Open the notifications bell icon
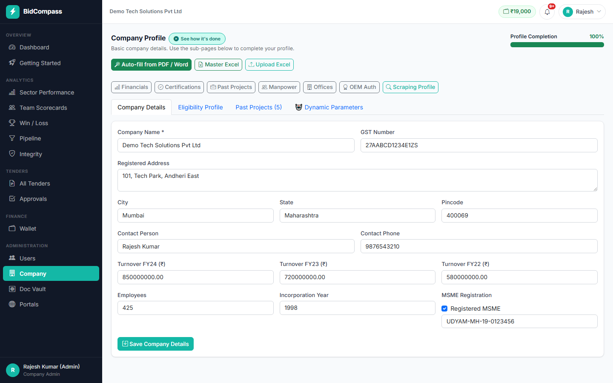 (x=547, y=11)
